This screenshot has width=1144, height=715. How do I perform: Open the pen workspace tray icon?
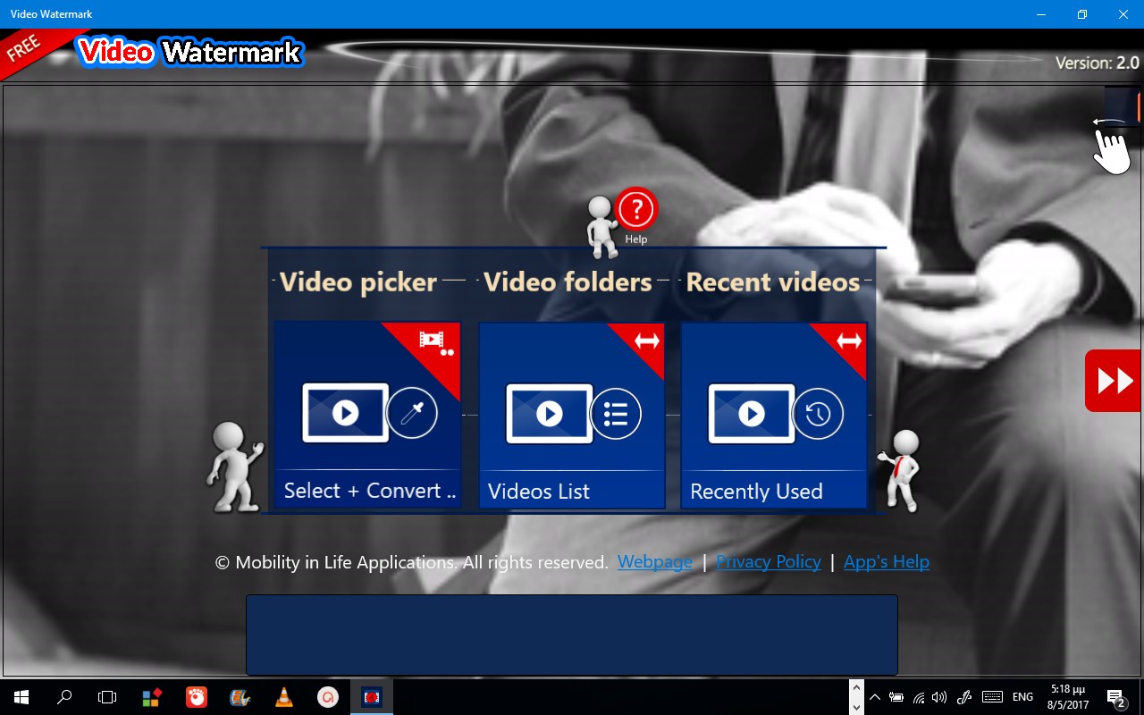pyautogui.click(x=964, y=697)
